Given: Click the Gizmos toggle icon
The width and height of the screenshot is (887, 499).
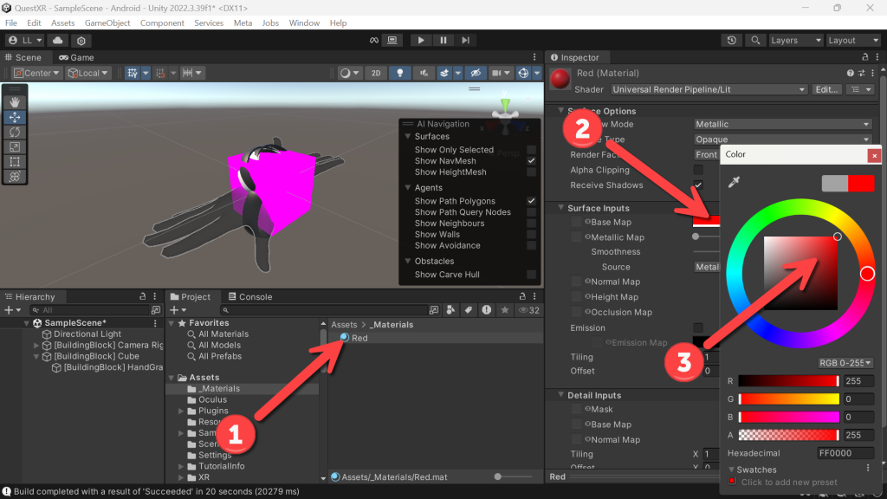Looking at the screenshot, I should 523,73.
